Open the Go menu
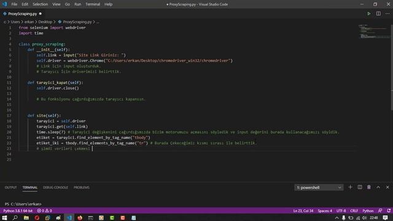 point(68,4)
